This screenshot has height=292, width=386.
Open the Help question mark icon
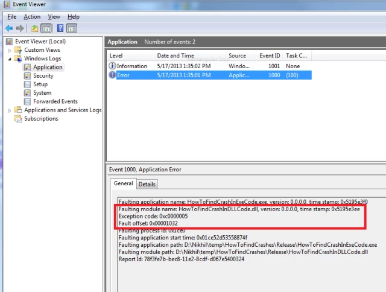[x=60, y=28]
